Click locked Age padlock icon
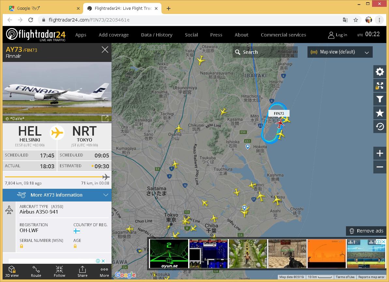 pos(75,246)
